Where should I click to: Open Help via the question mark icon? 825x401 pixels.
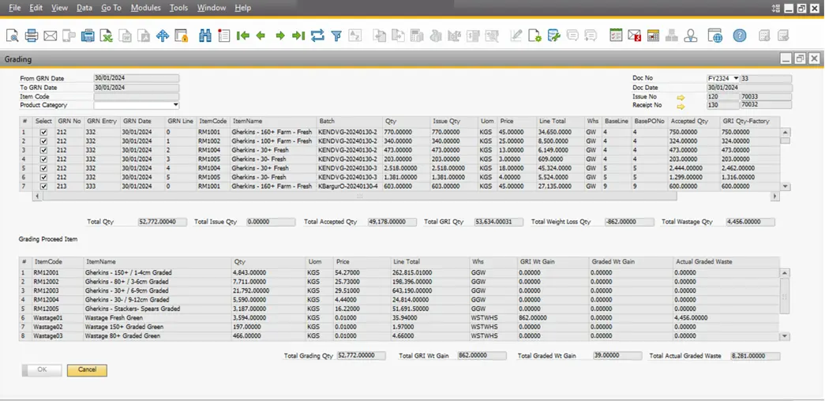click(x=739, y=36)
